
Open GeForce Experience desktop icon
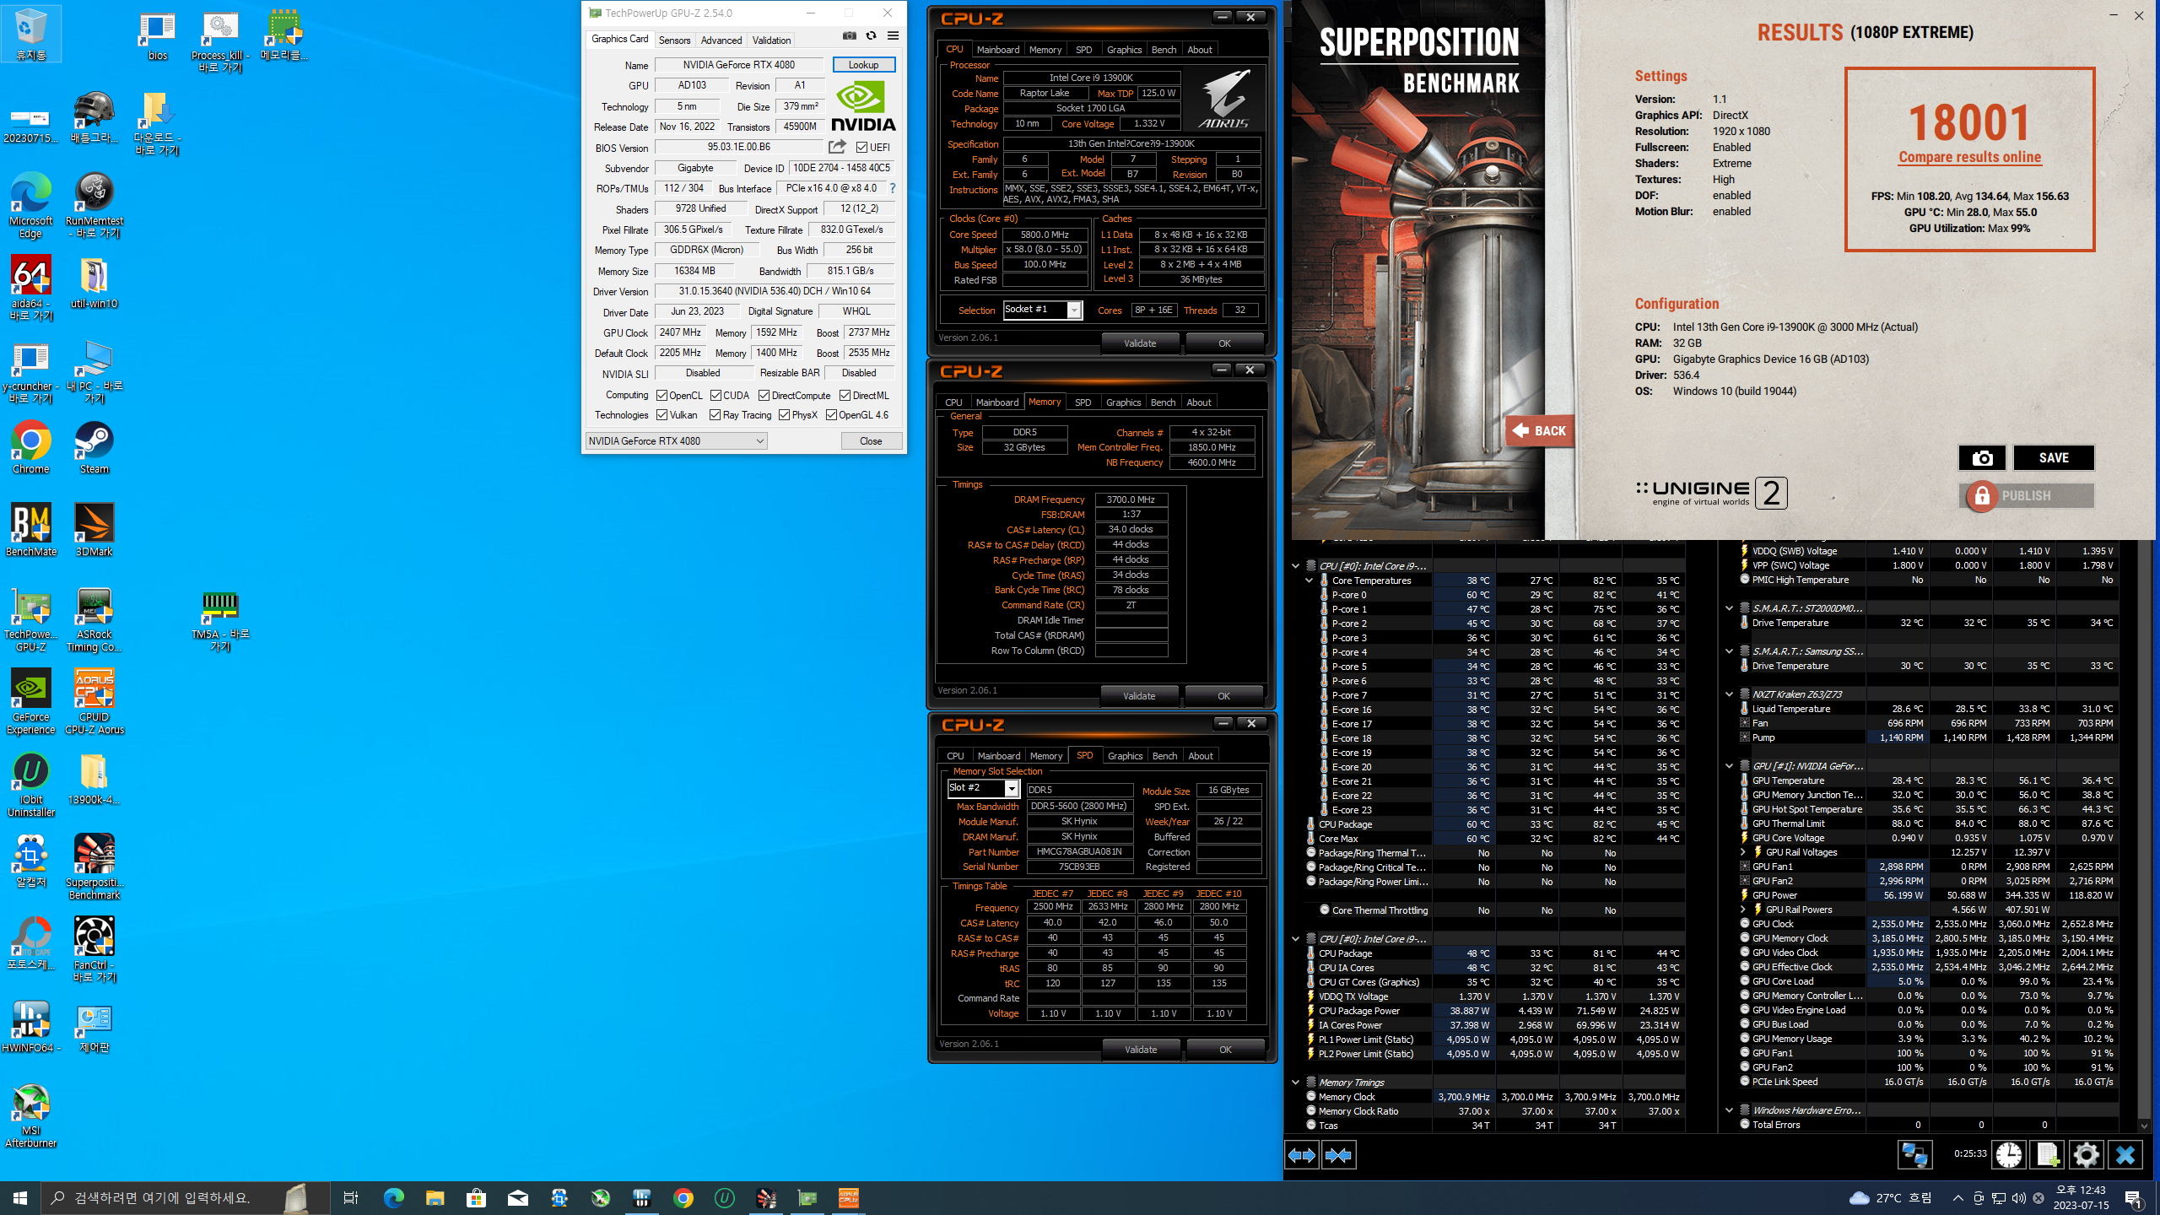tap(31, 701)
